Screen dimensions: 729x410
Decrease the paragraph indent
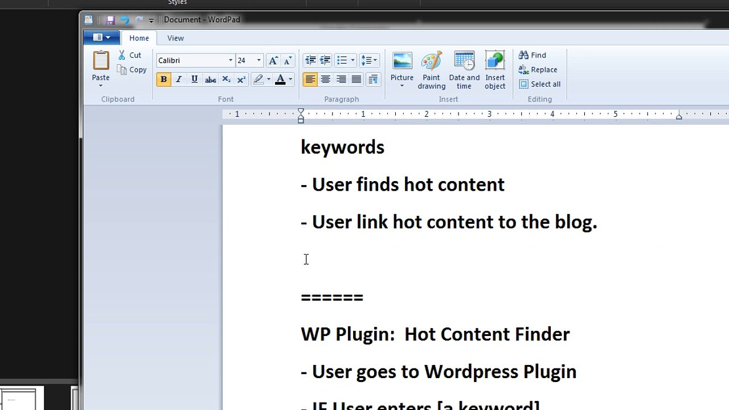click(310, 60)
